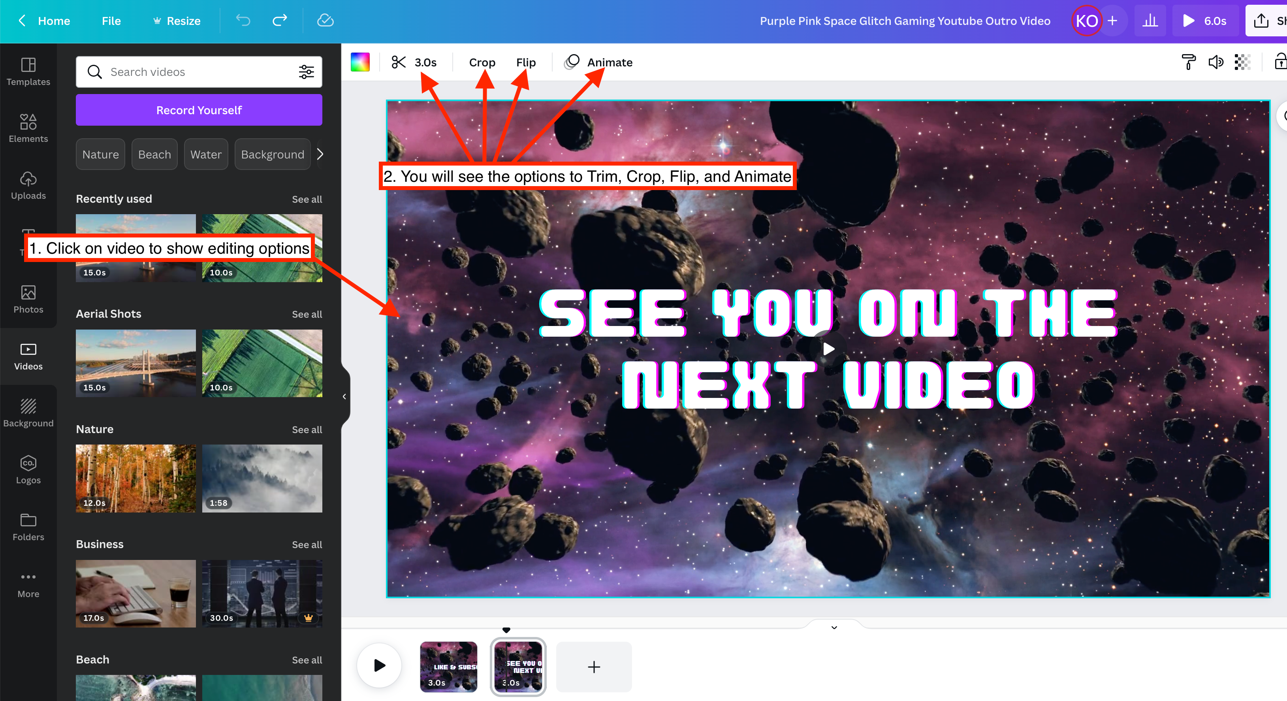Open the rainbow color swatch picker
Screen dimensions: 1287x701
tap(360, 62)
